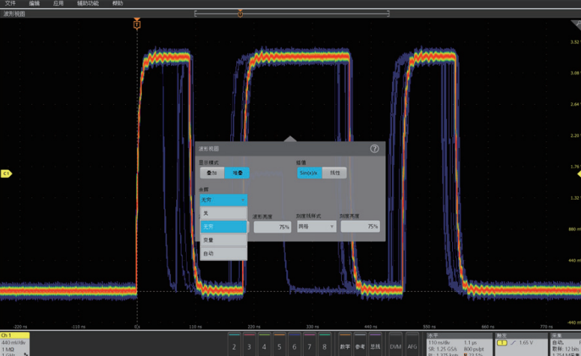Add channel 2 to the display
The height and width of the screenshot is (356, 581).
tap(235, 346)
